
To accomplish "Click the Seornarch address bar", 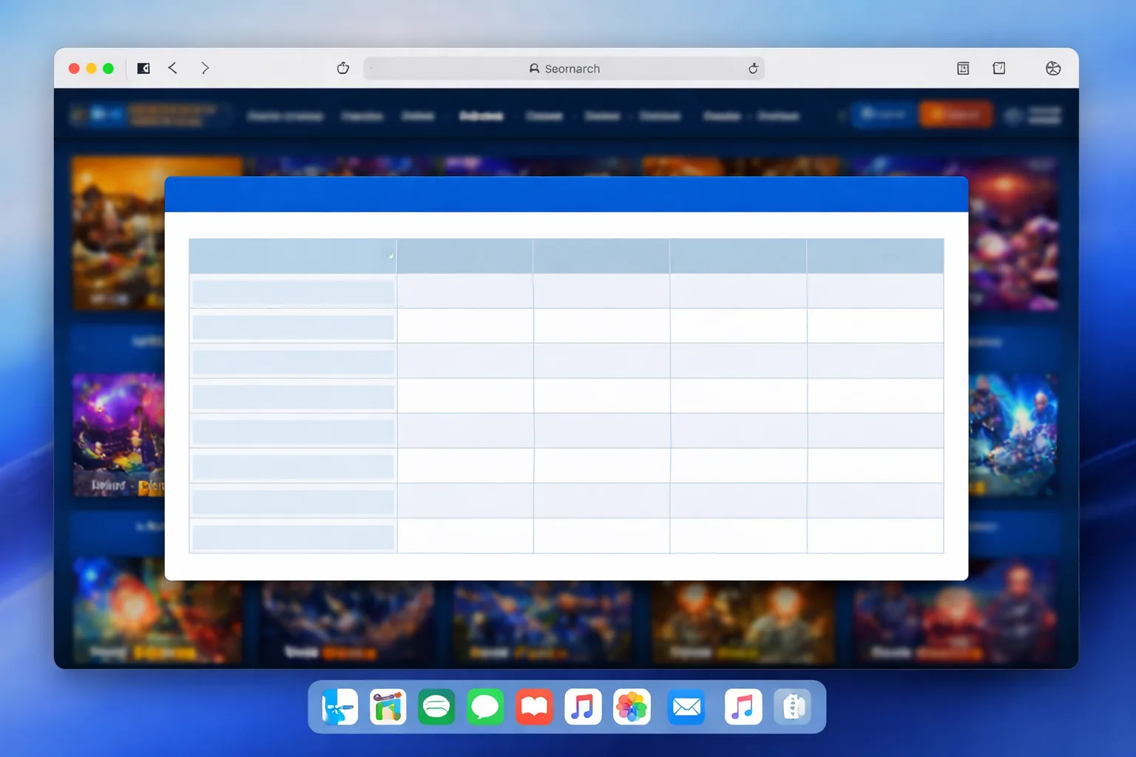I will (564, 69).
